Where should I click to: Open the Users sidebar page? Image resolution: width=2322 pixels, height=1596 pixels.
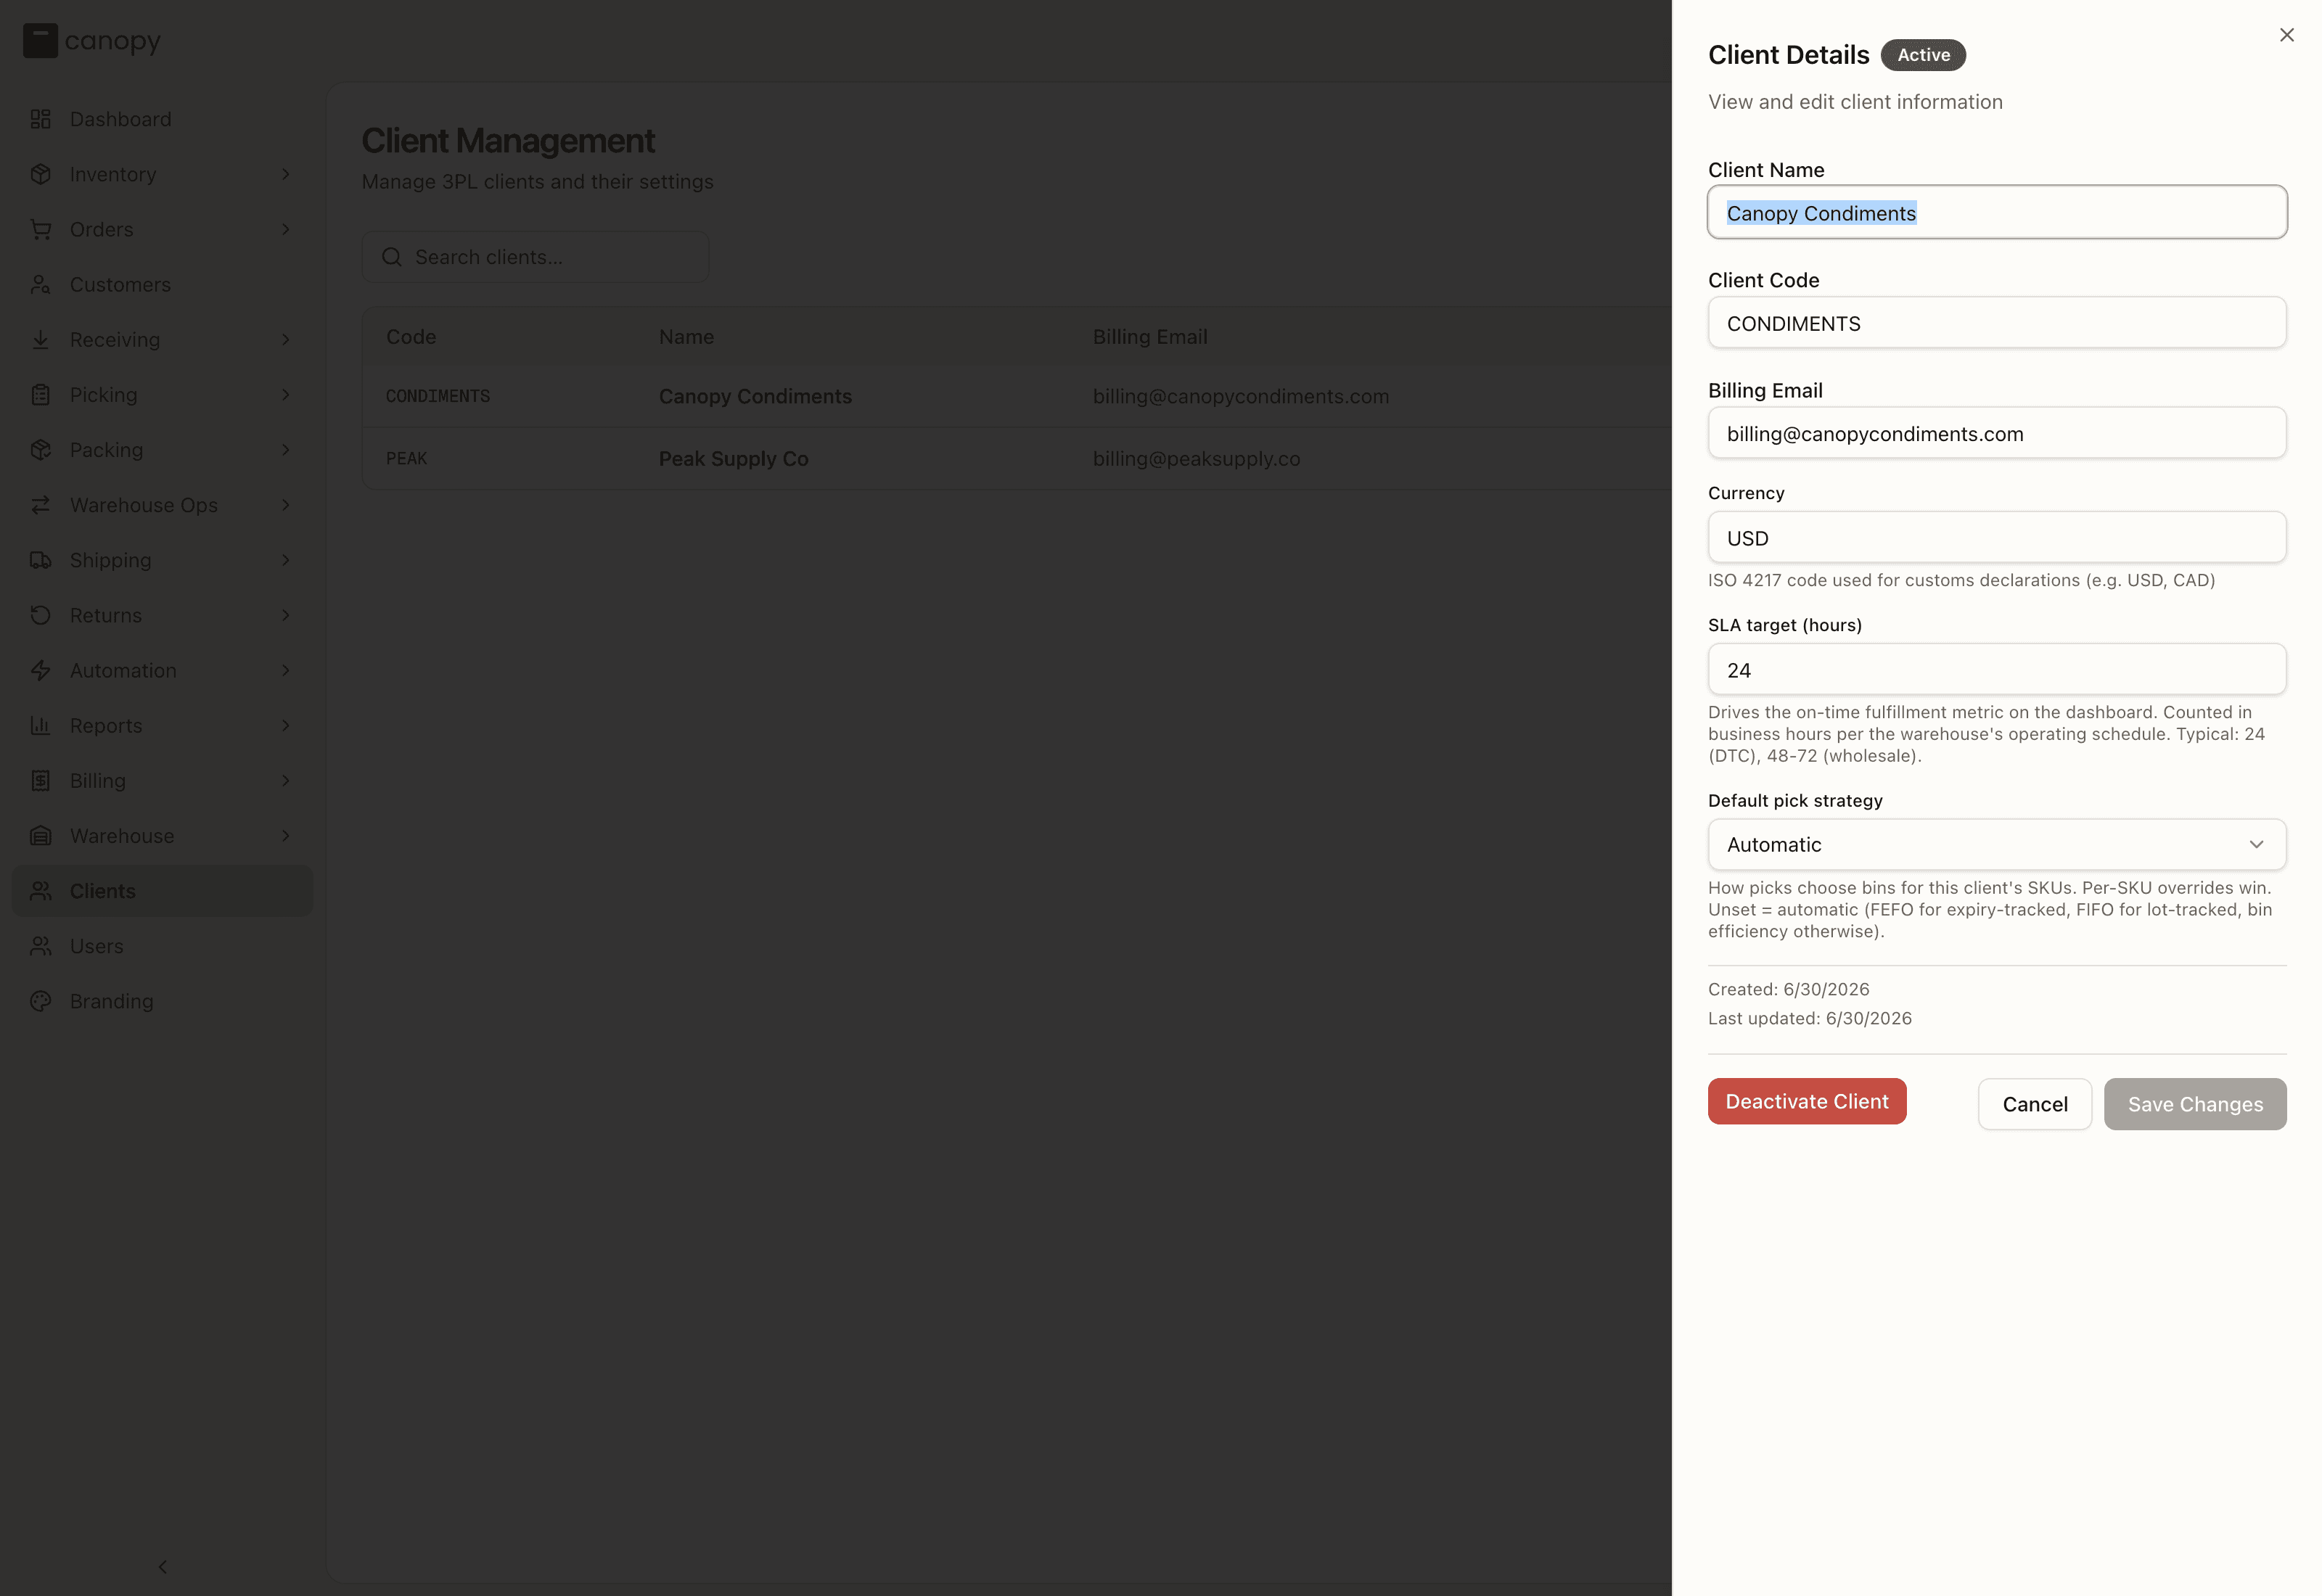point(162,946)
